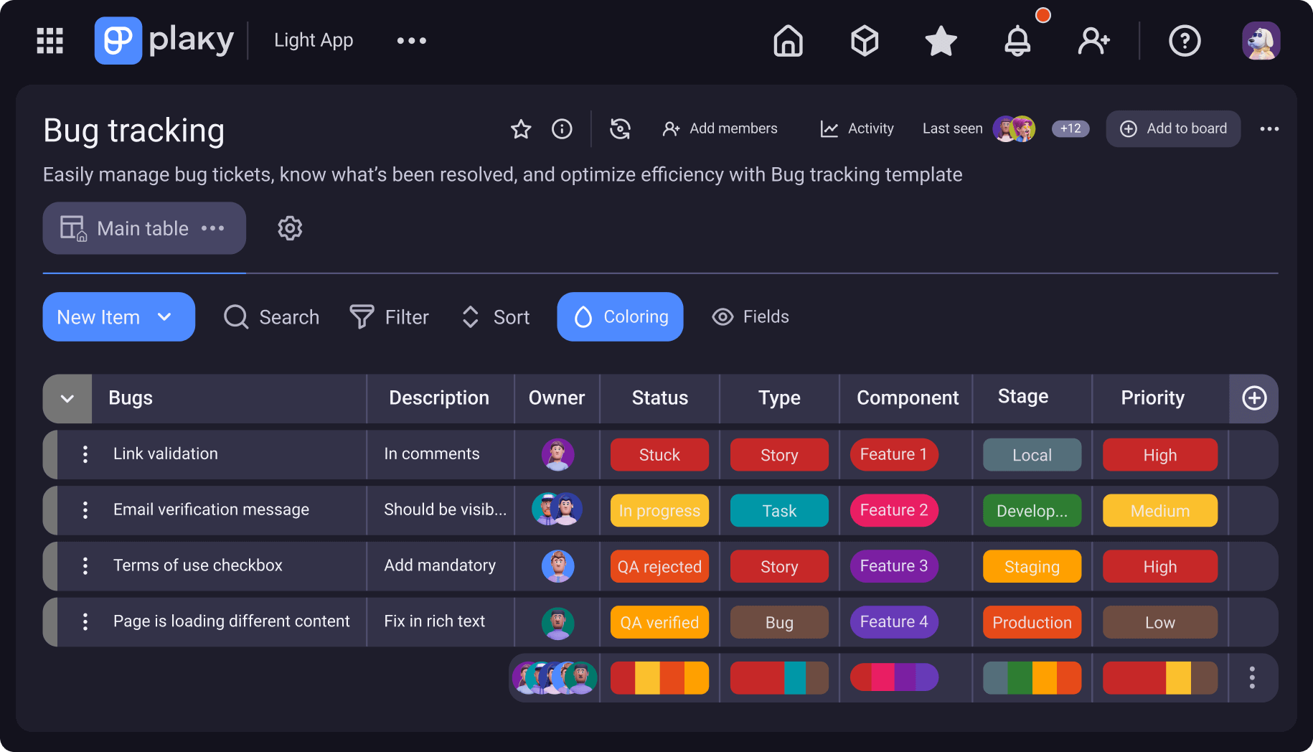The height and width of the screenshot is (752, 1313).
Task: Open the New Item dropdown arrow
Action: [164, 316]
